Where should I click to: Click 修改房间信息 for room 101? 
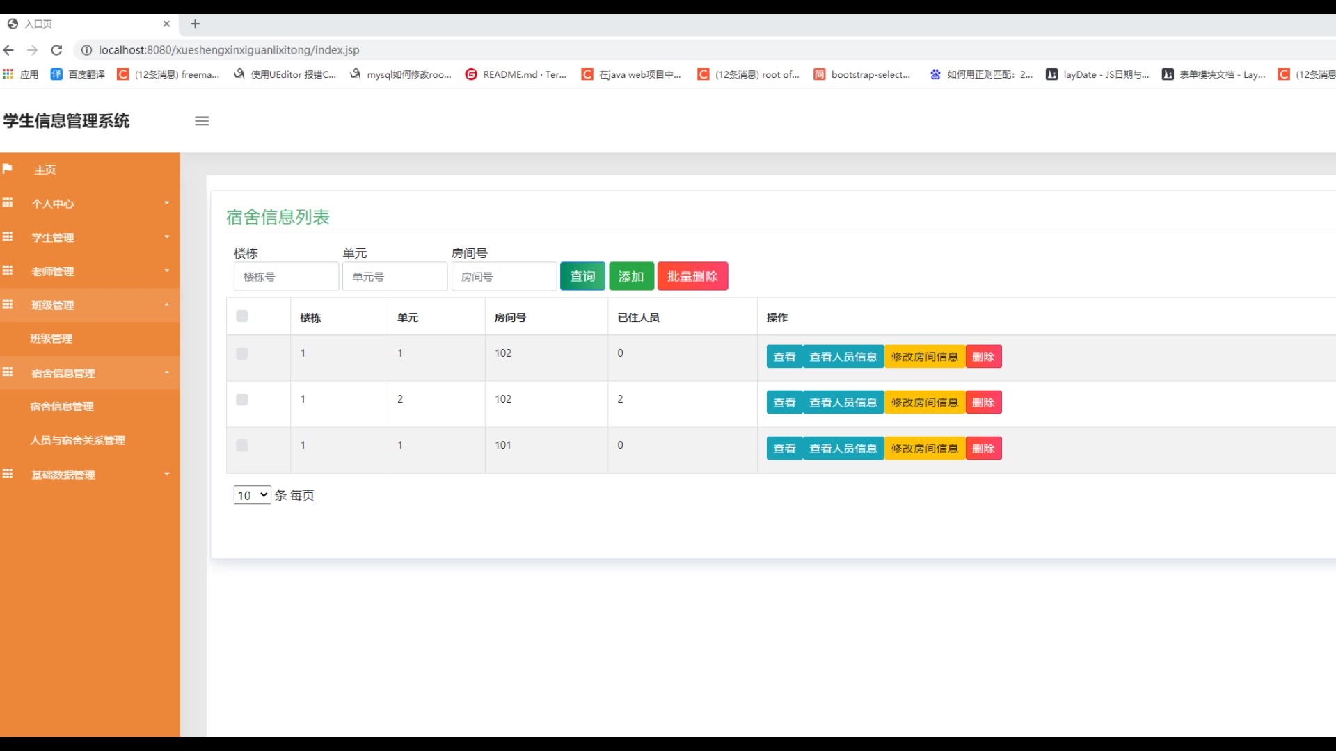tap(924, 449)
